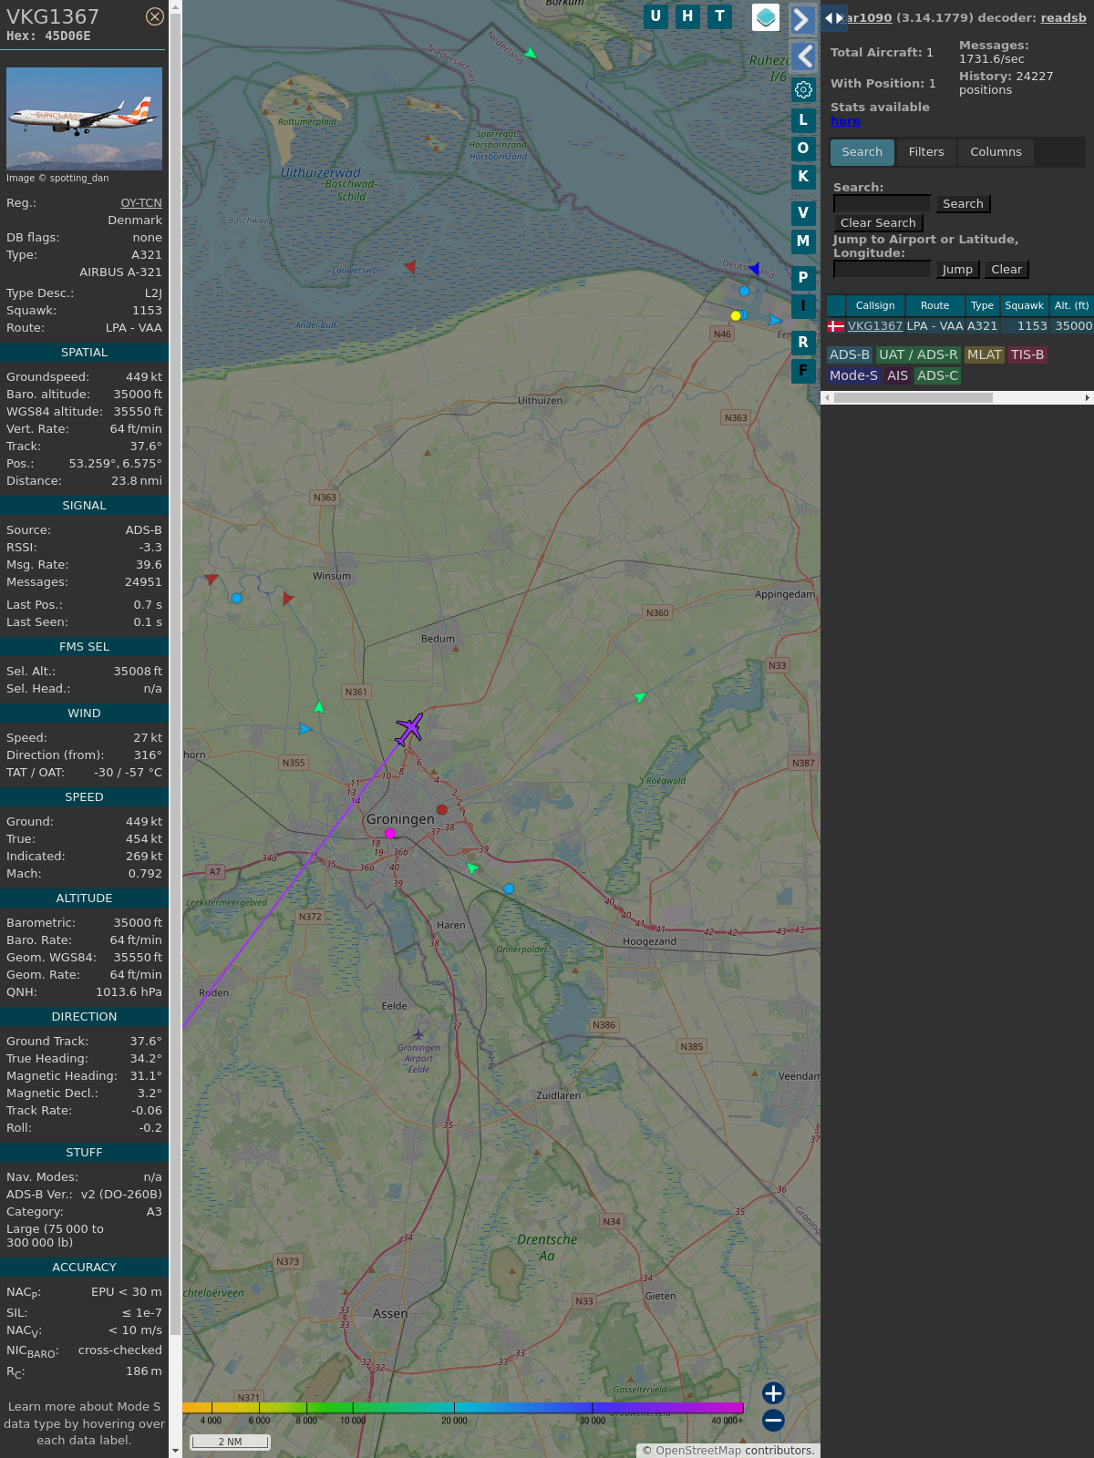The width and height of the screenshot is (1094, 1458).
Task: Click the Clear Search button
Action: click(x=878, y=223)
